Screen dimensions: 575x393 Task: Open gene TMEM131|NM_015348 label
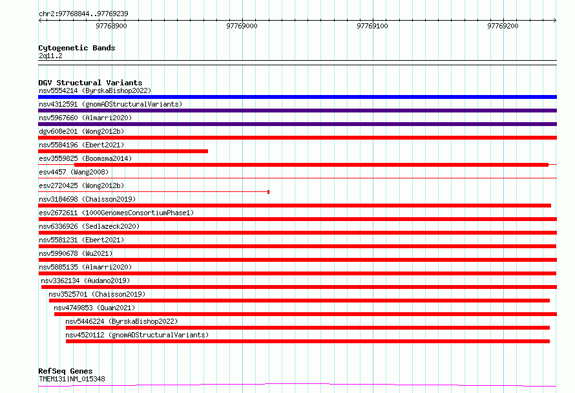click(72, 379)
